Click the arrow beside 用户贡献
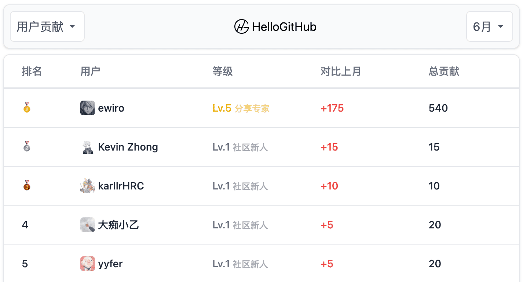Screen dimensions: 523x282 click(x=72, y=27)
